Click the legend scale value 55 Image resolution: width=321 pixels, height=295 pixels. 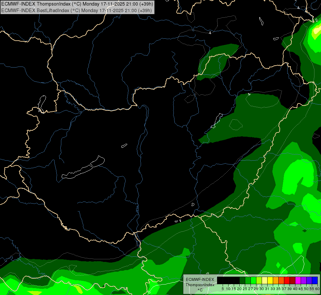point(312,289)
